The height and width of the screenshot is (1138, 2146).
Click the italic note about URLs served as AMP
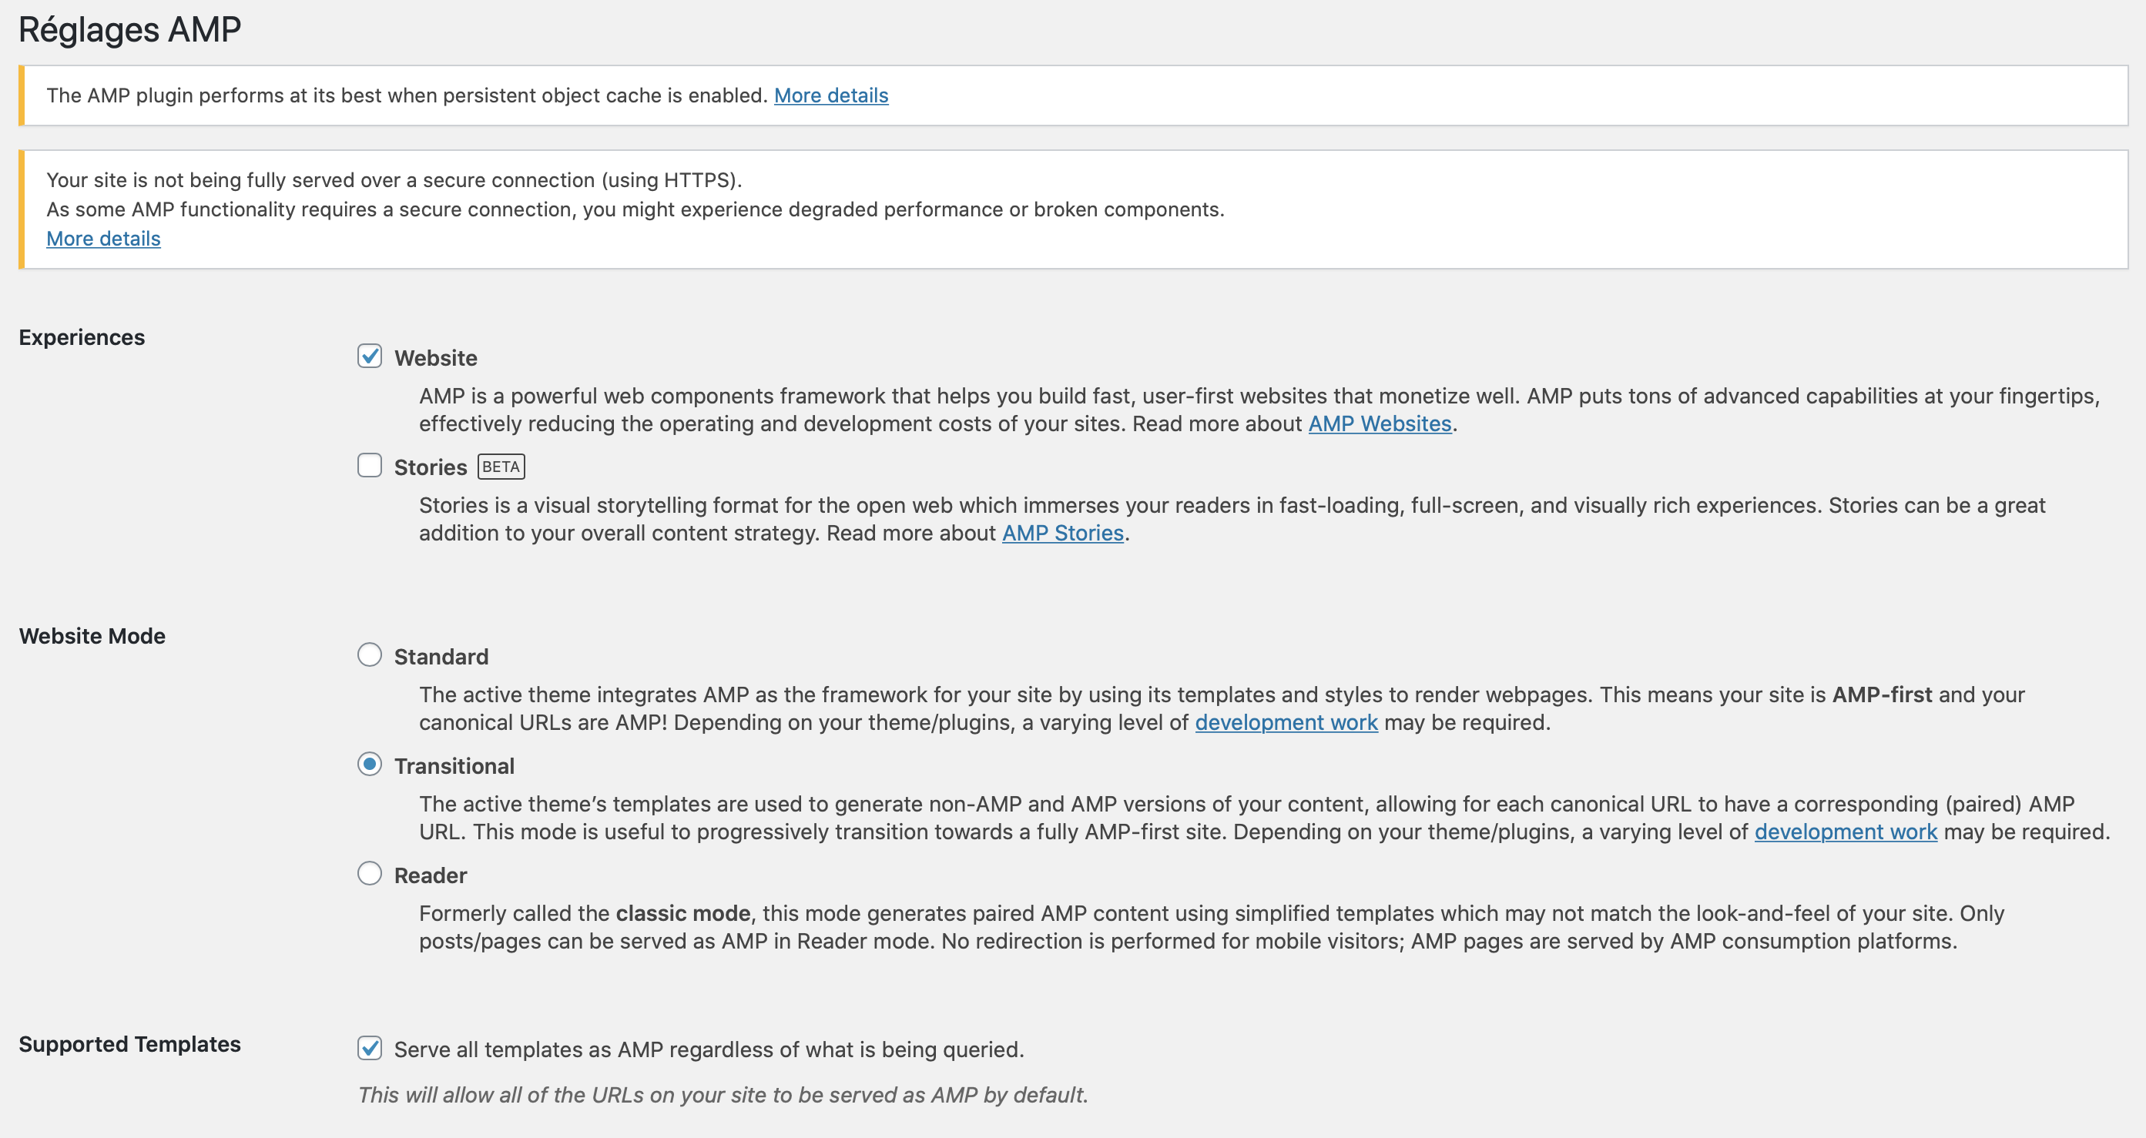(723, 1095)
